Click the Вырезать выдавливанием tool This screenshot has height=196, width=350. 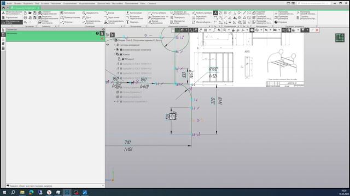(48, 17)
